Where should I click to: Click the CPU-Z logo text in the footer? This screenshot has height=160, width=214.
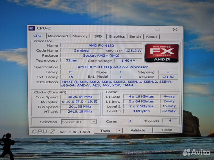point(43,132)
